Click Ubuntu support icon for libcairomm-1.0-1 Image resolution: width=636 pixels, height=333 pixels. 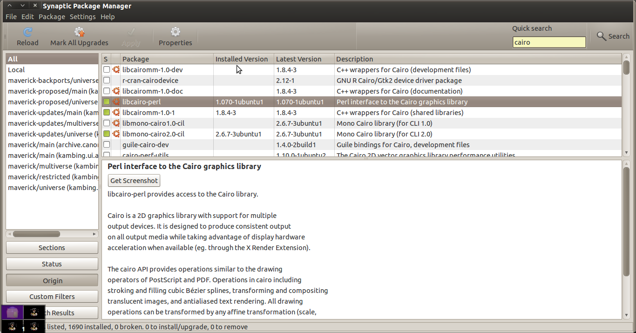coord(116,113)
